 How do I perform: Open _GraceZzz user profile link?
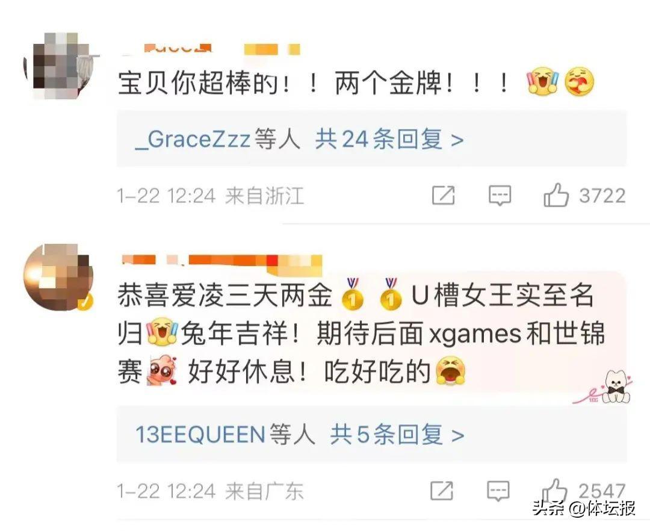[193, 139]
